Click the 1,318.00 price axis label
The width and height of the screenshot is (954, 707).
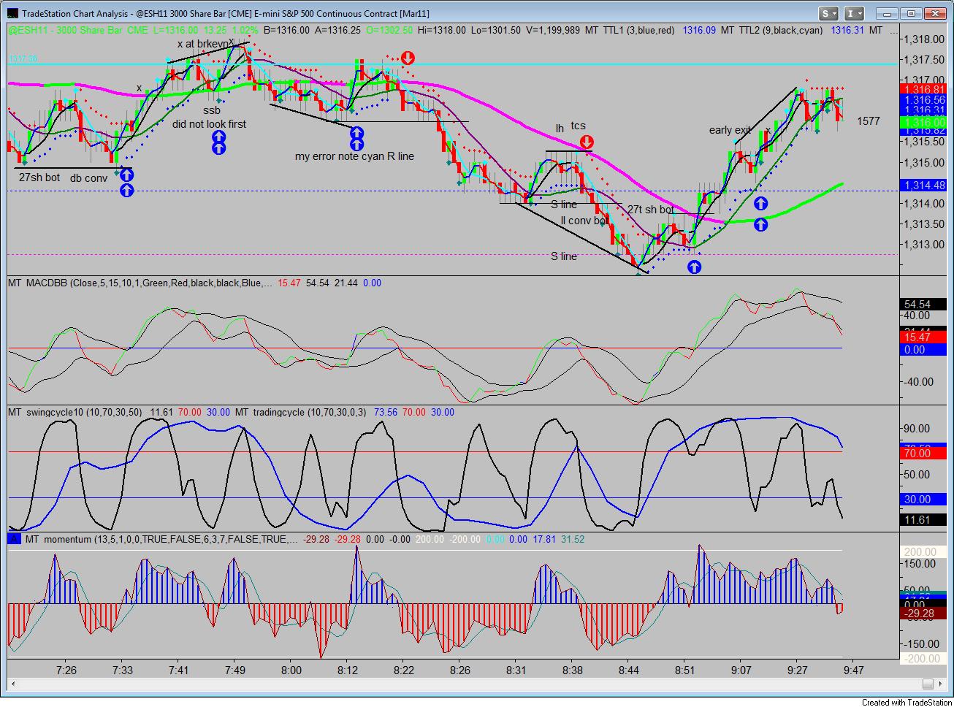(x=924, y=39)
